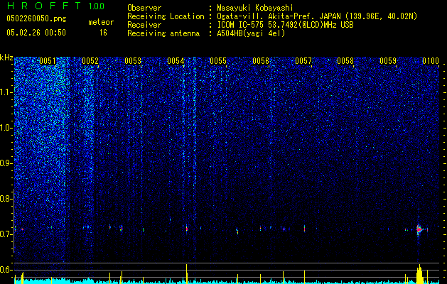This screenshot has width=447, height=284.
Task: Click the A504HB(yagi 4el) antenna text
Action: click(251, 33)
